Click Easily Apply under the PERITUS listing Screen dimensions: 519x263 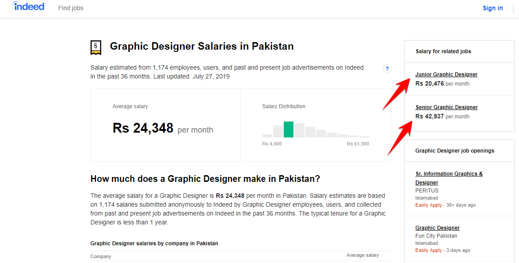pos(428,205)
